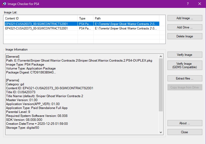This screenshot has height=144, width=206.
Task: Click the Type column header
Action: [85, 18]
